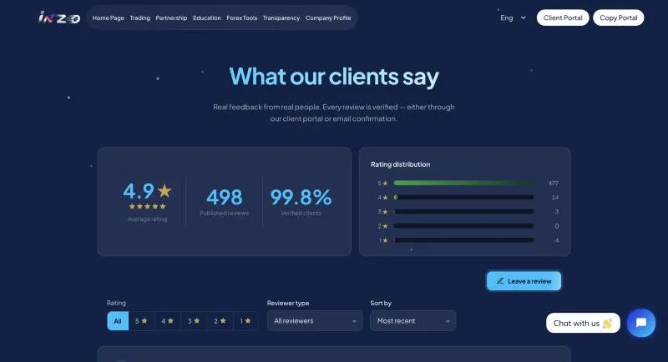Image resolution: width=668 pixels, height=362 pixels.
Task: Open the Company Profile menu
Action: [x=328, y=18]
